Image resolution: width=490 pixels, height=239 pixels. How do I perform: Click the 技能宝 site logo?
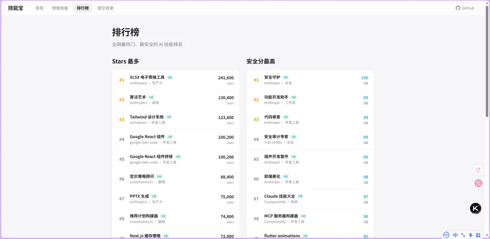(15, 8)
